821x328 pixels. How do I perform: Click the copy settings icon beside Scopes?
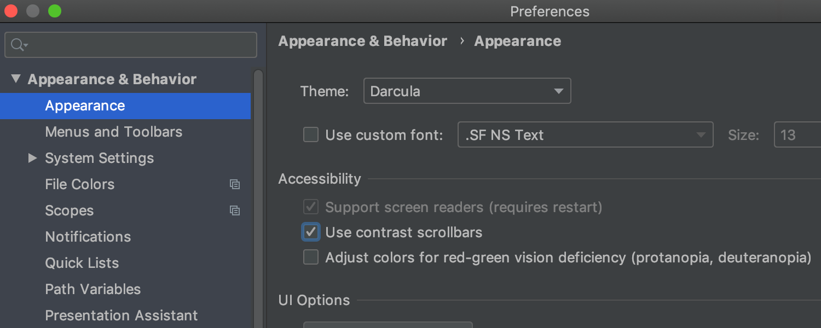pyautogui.click(x=235, y=210)
